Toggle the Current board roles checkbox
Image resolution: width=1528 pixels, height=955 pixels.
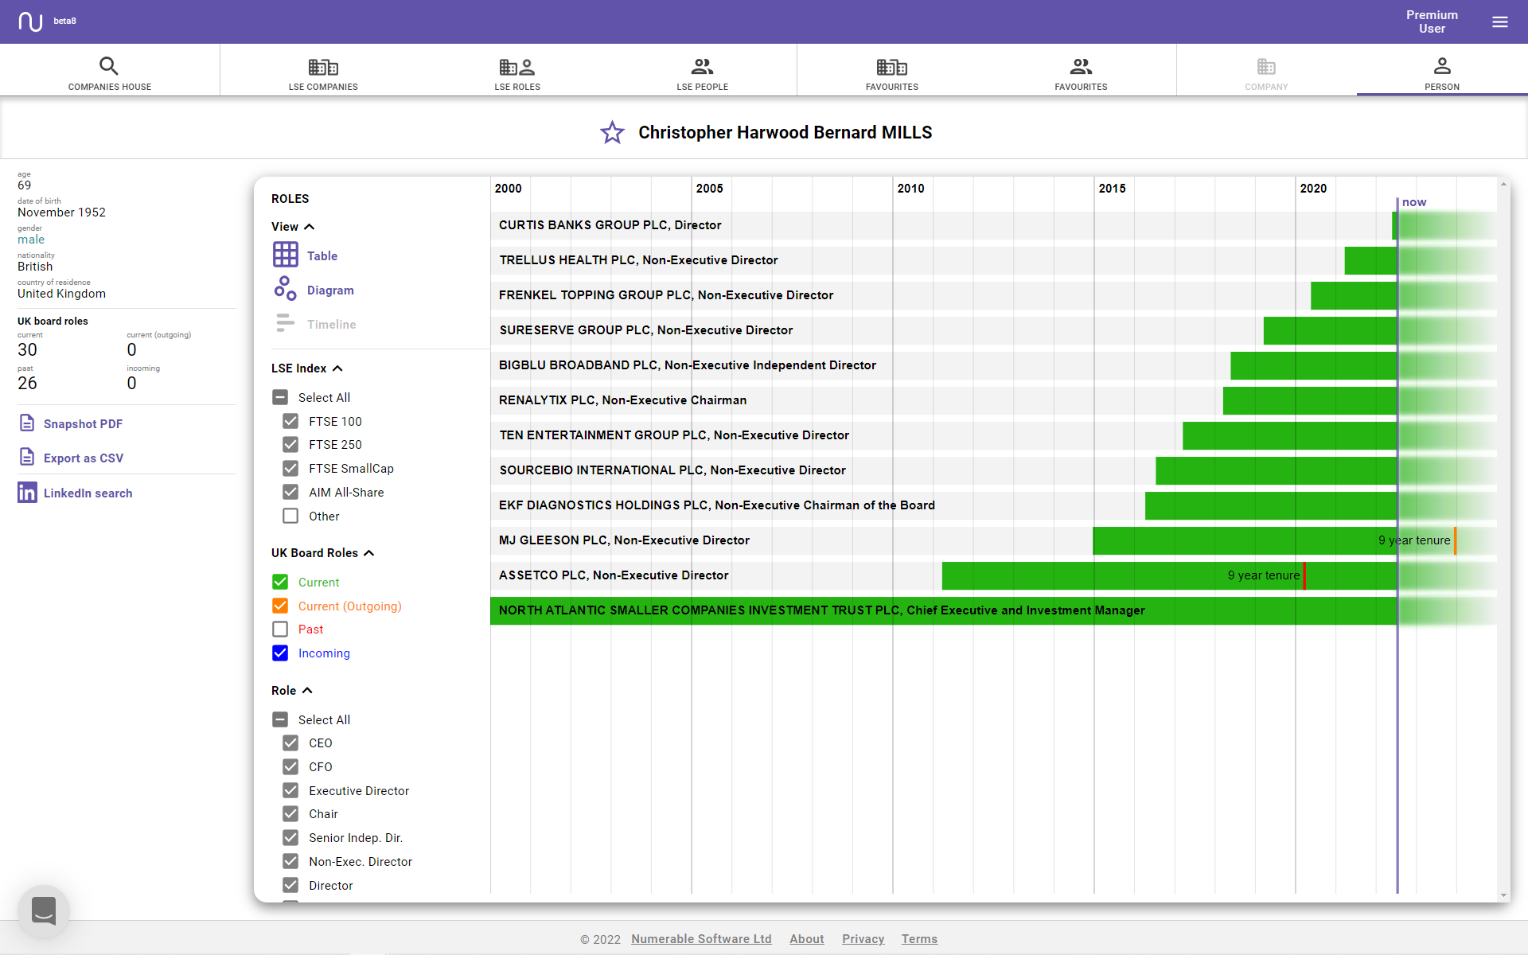[x=280, y=582]
